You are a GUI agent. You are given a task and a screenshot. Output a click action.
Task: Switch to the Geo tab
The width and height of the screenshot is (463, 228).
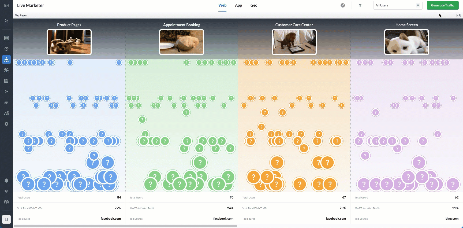[254, 5]
